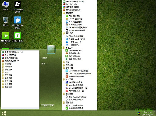Expand the 实用工具 folder in the Start menu panel
This screenshot has height=116, width=156.
click(7, 78)
